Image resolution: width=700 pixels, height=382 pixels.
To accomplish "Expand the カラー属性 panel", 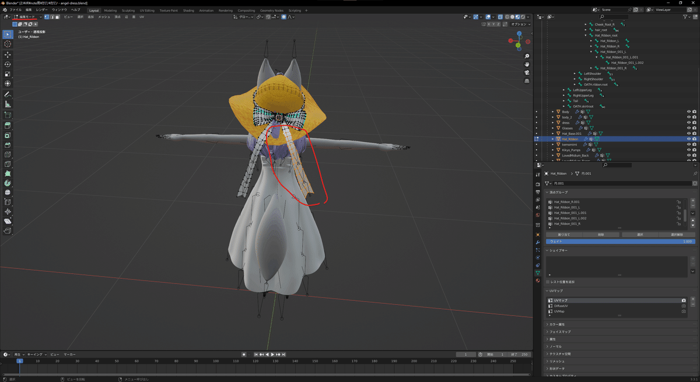I will tap(555, 324).
